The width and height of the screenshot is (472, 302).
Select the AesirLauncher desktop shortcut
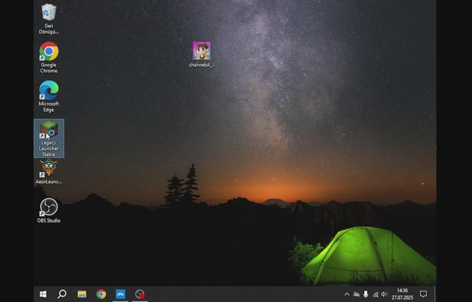coord(49,172)
